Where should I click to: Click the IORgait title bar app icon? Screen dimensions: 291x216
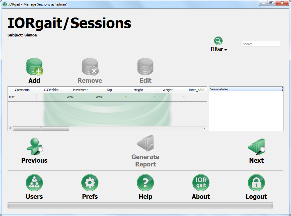(5, 4)
